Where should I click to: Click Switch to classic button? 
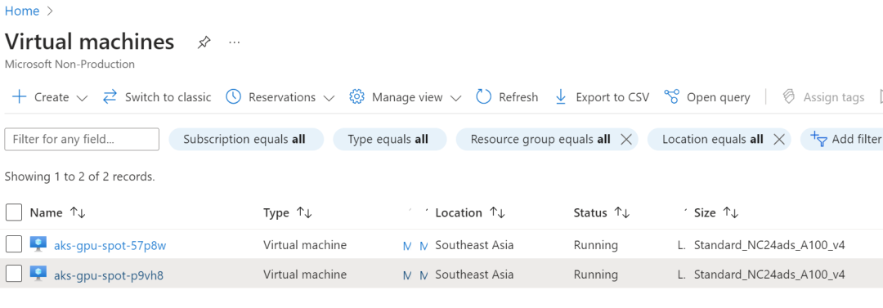click(x=157, y=97)
